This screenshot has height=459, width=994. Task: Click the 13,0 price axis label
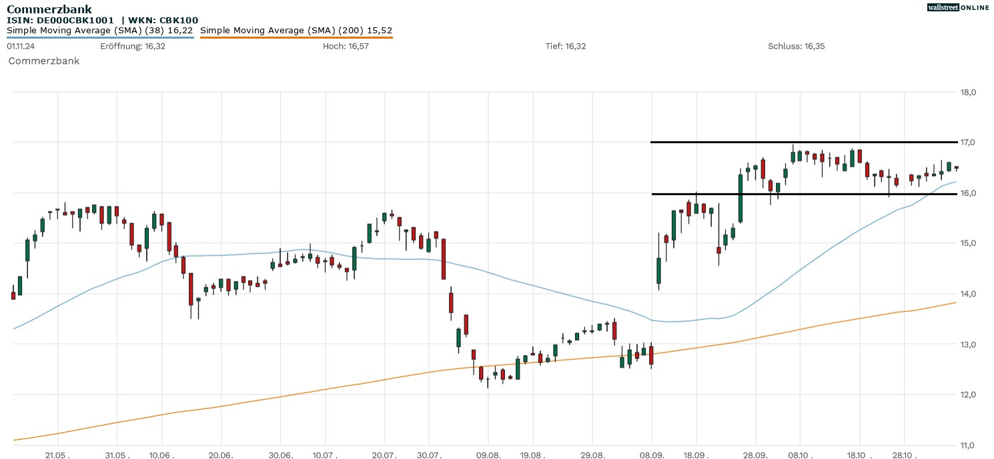tap(968, 344)
